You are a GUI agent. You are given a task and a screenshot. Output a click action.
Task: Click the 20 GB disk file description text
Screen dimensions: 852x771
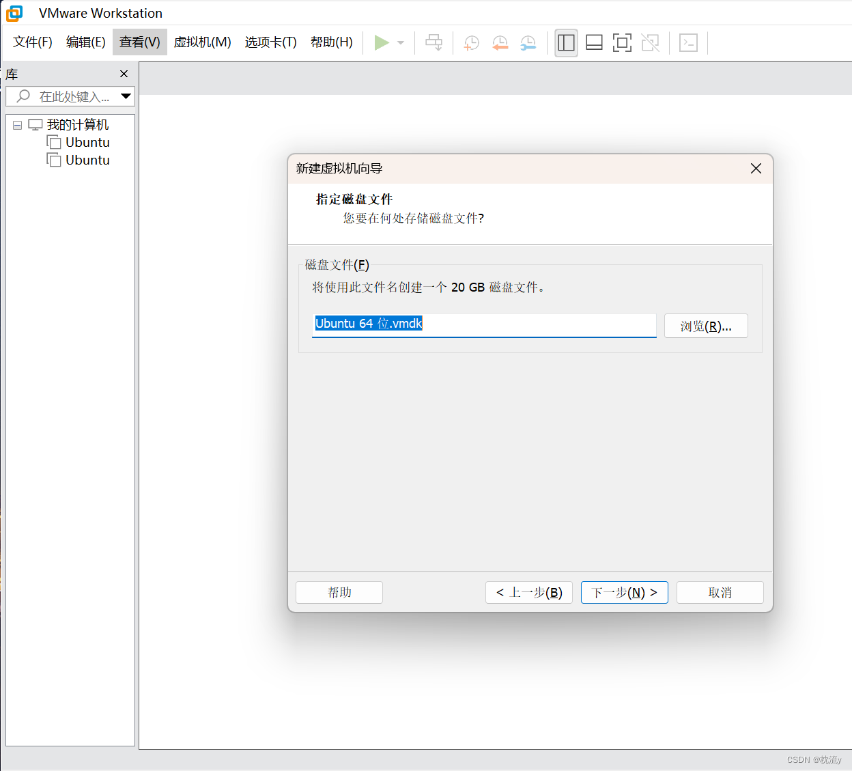pos(430,288)
